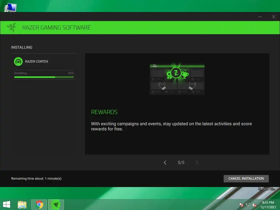Open the Windows Start menu
Screen dimensions: 280x210
click(7, 205)
